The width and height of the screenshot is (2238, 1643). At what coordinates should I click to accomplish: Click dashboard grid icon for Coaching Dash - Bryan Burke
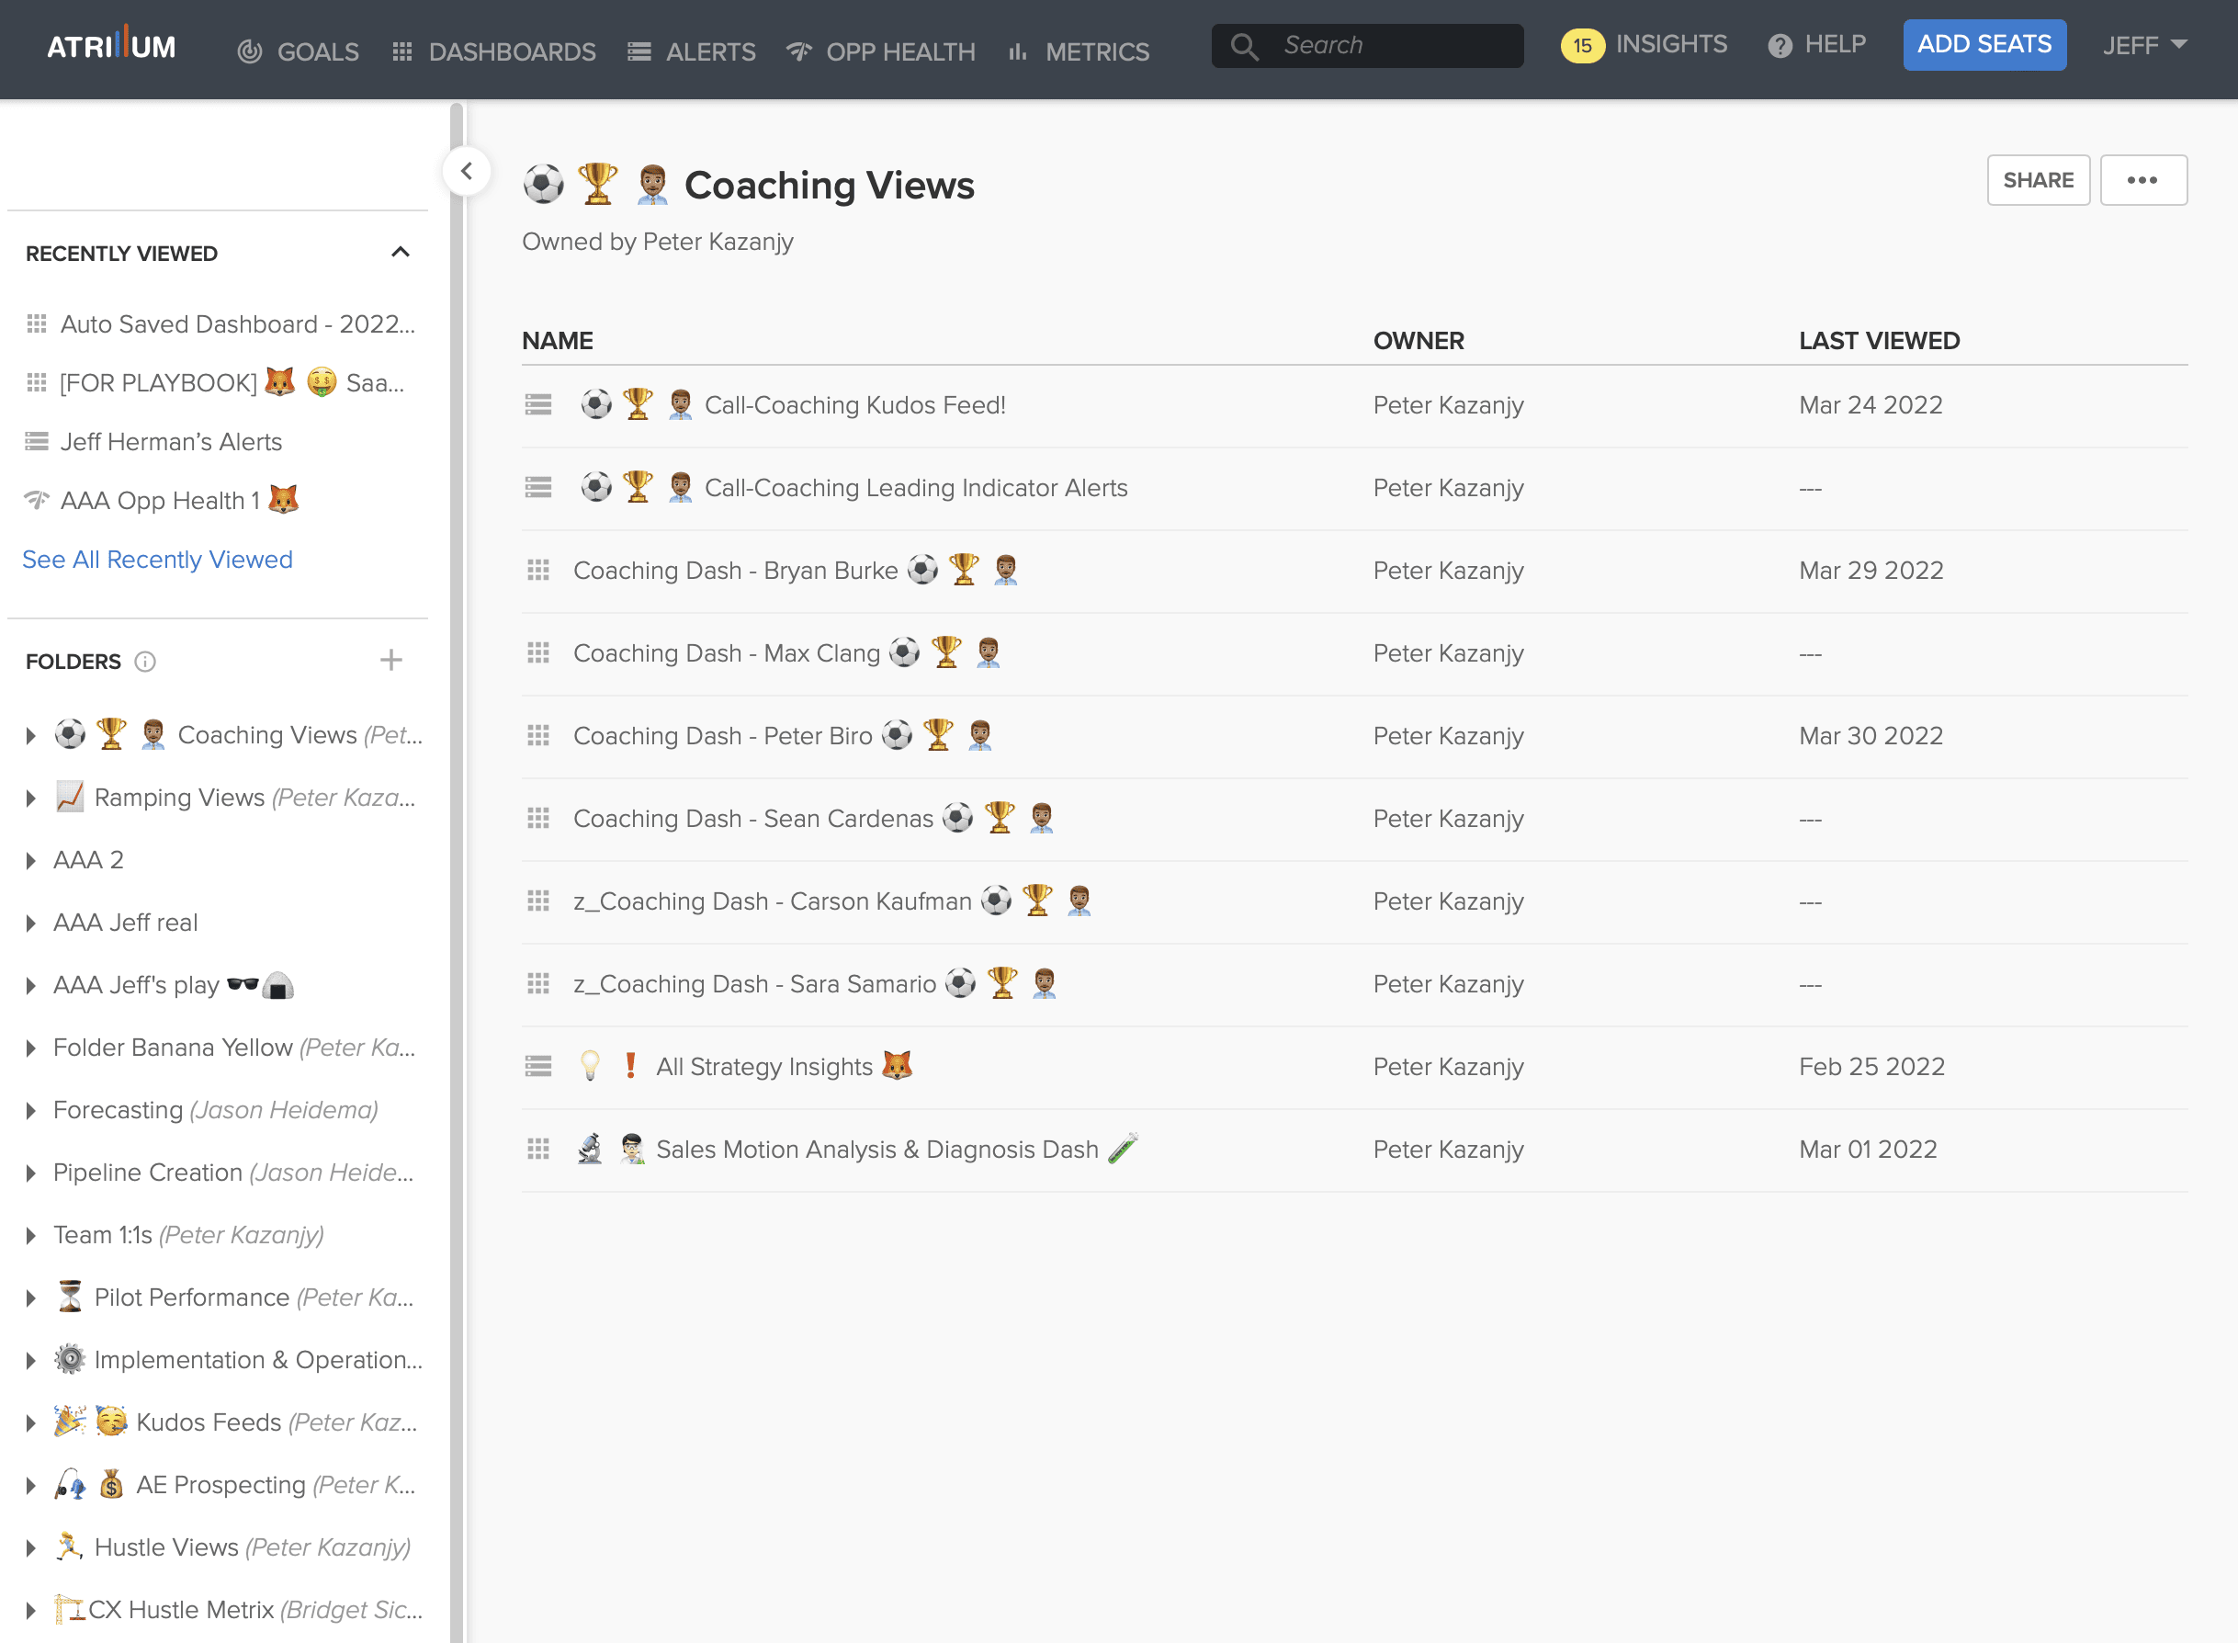point(537,570)
